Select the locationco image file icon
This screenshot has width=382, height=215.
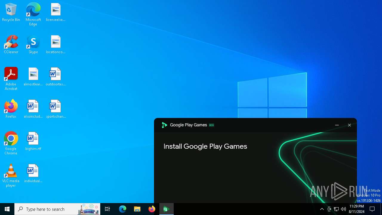[56, 44]
